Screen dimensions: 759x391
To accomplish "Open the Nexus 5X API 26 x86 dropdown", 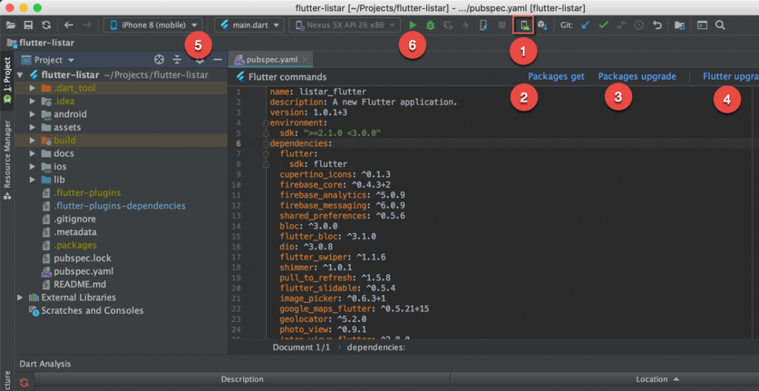I will click(x=345, y=25).
